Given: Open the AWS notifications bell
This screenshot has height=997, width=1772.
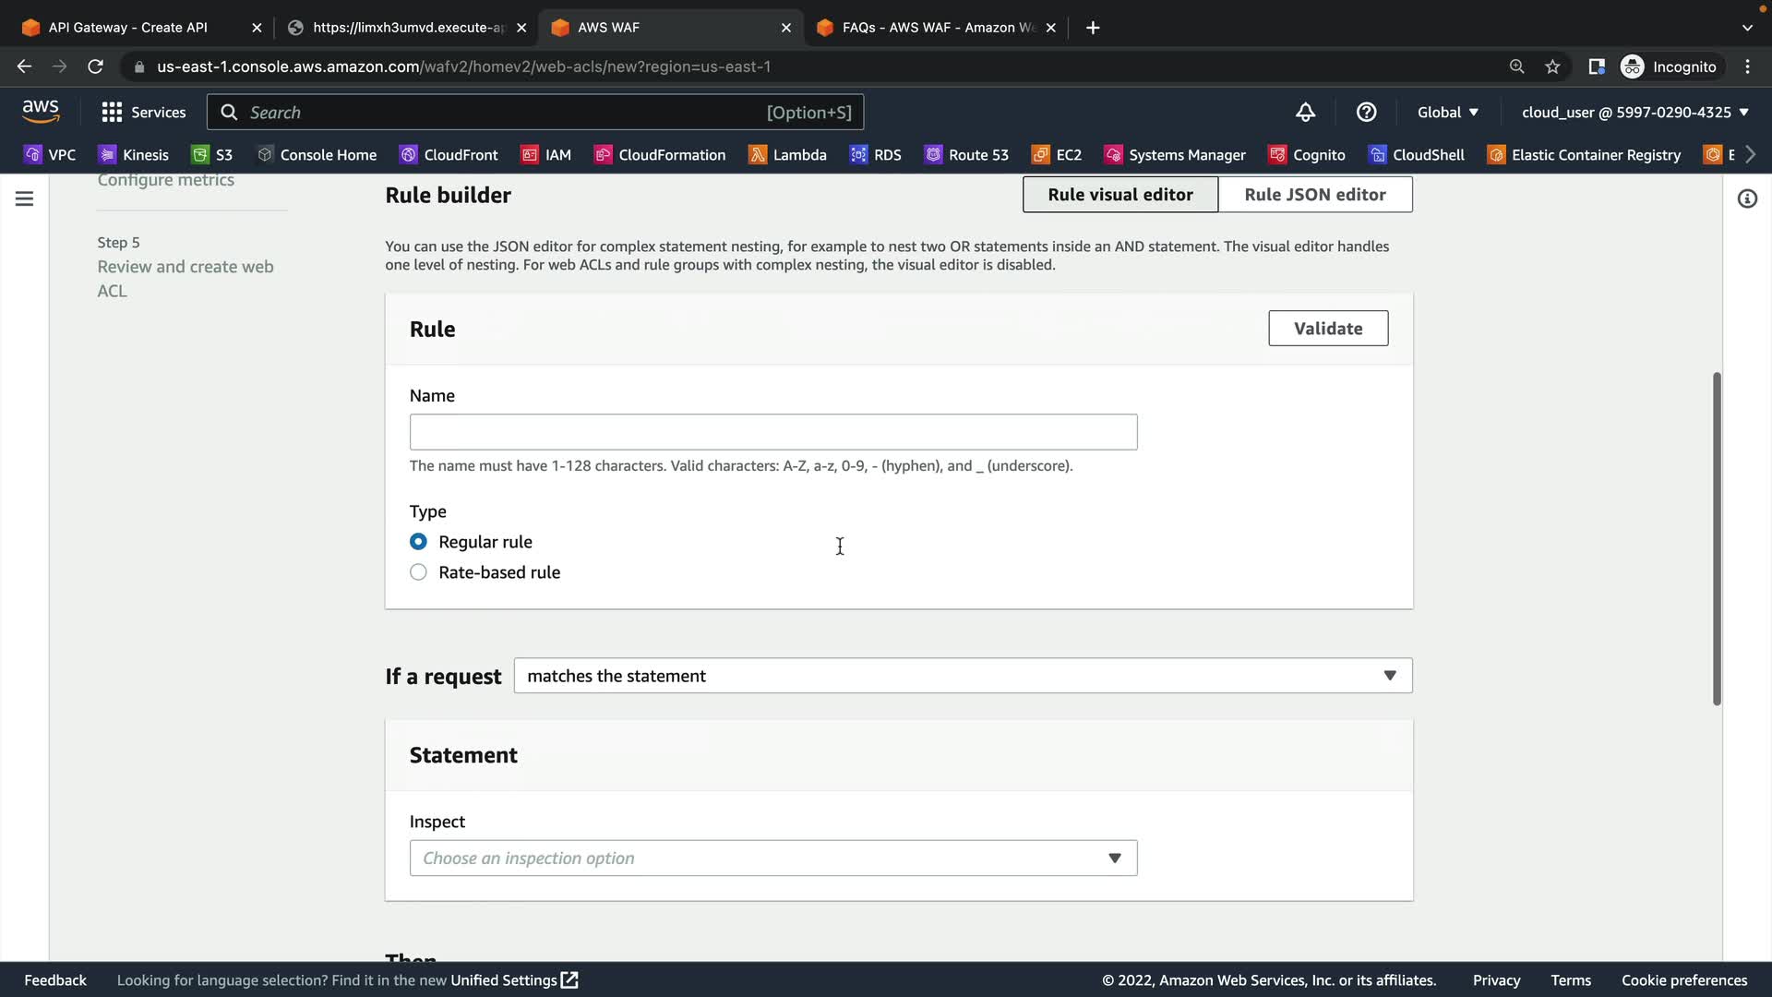Looking at the screenshot, I should coord(1305,112).
